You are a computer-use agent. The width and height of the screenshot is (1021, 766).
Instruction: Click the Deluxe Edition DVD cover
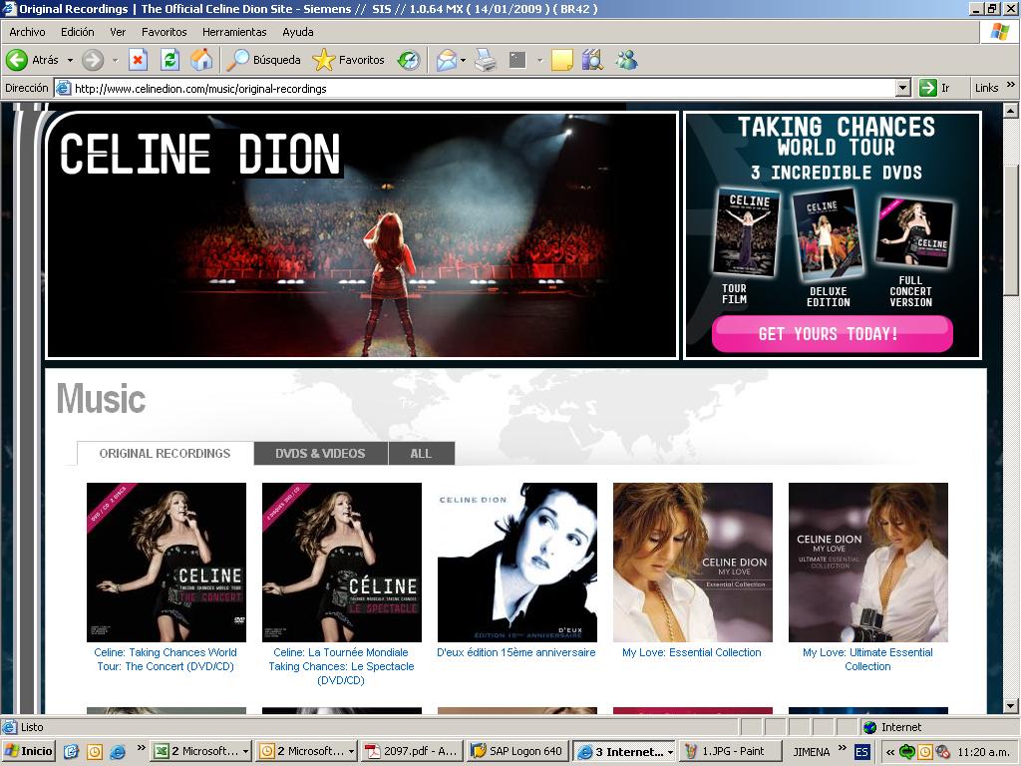pyautogui.click(x=827, y=234)
